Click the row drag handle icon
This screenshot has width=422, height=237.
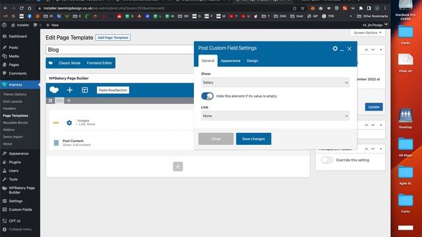[x=50, y=101]
